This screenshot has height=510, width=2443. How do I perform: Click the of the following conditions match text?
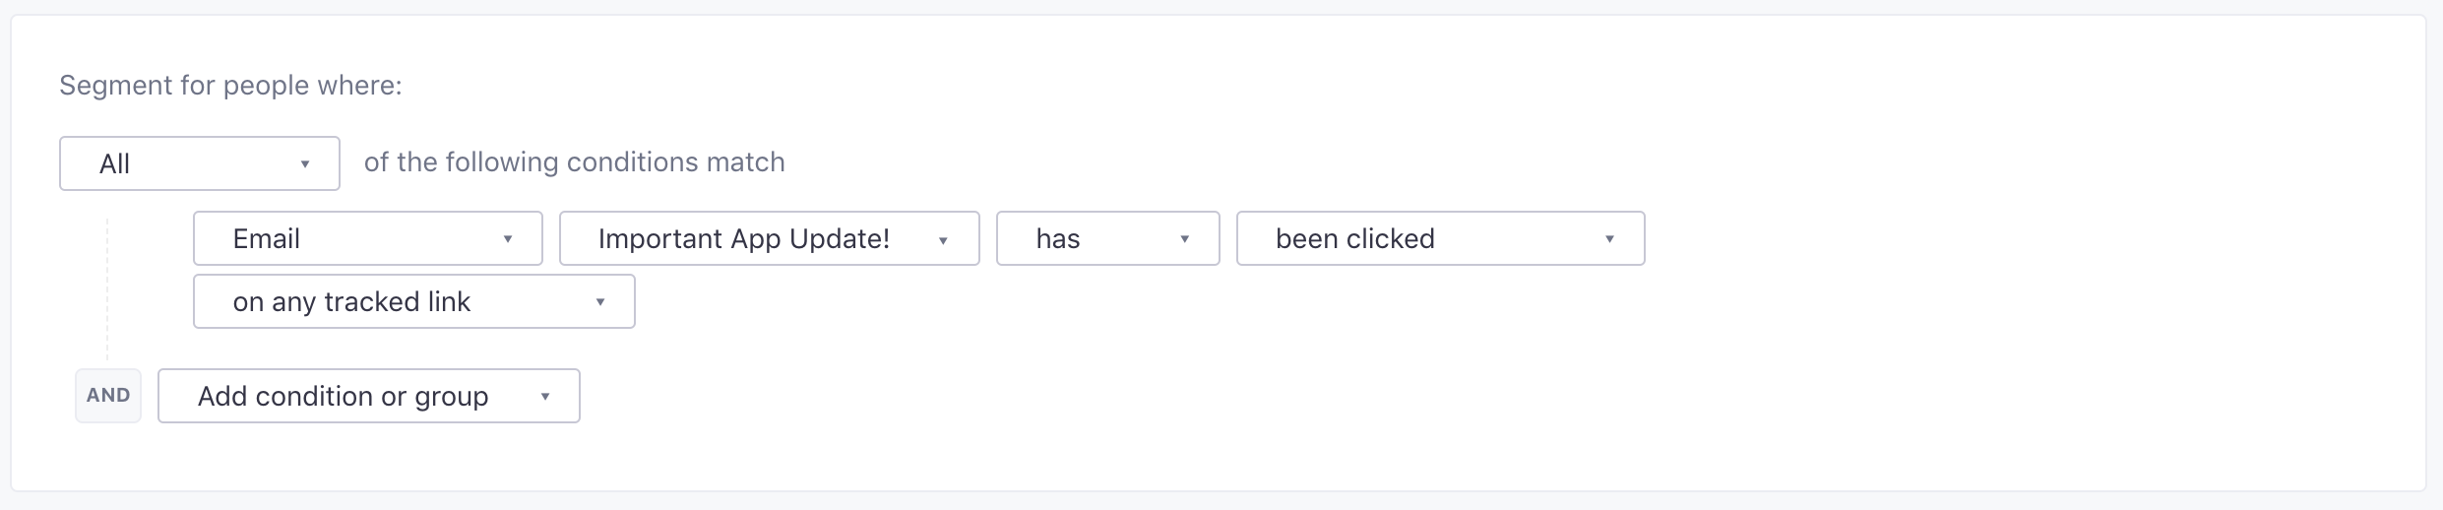pos(574,162)
